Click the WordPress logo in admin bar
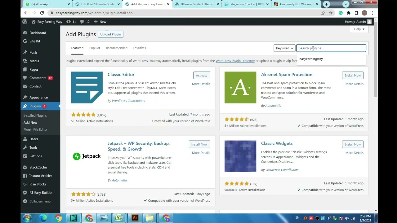The width and height of the screenshot is (397, 223). point(25,22)
